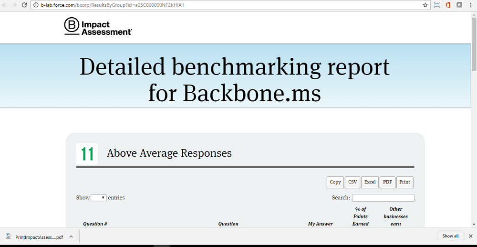Sort the table by Question # column
Viewport: 477px width, 247px height.
click(x=95, y=224)
